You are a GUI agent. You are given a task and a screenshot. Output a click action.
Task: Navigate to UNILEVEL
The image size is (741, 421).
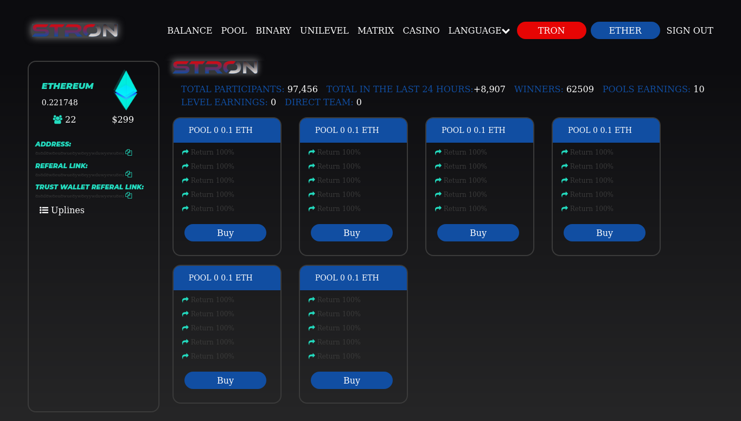324,31
